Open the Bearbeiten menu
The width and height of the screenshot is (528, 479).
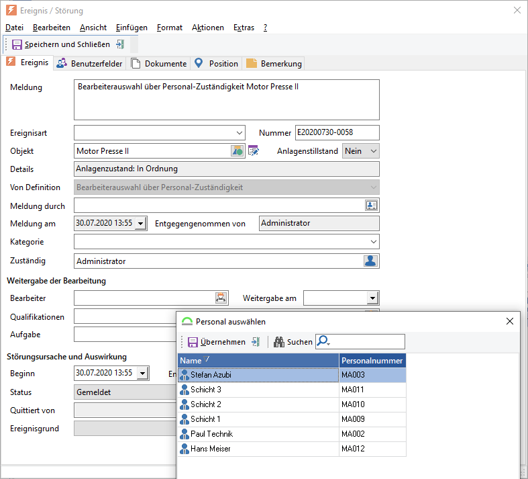pos(52,28)
